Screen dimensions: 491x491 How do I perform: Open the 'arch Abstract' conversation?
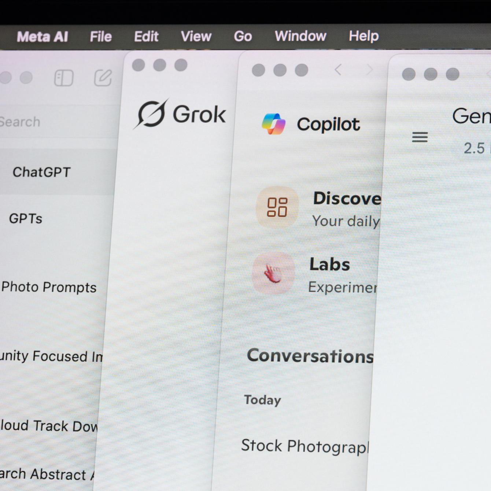pos(47,474)
